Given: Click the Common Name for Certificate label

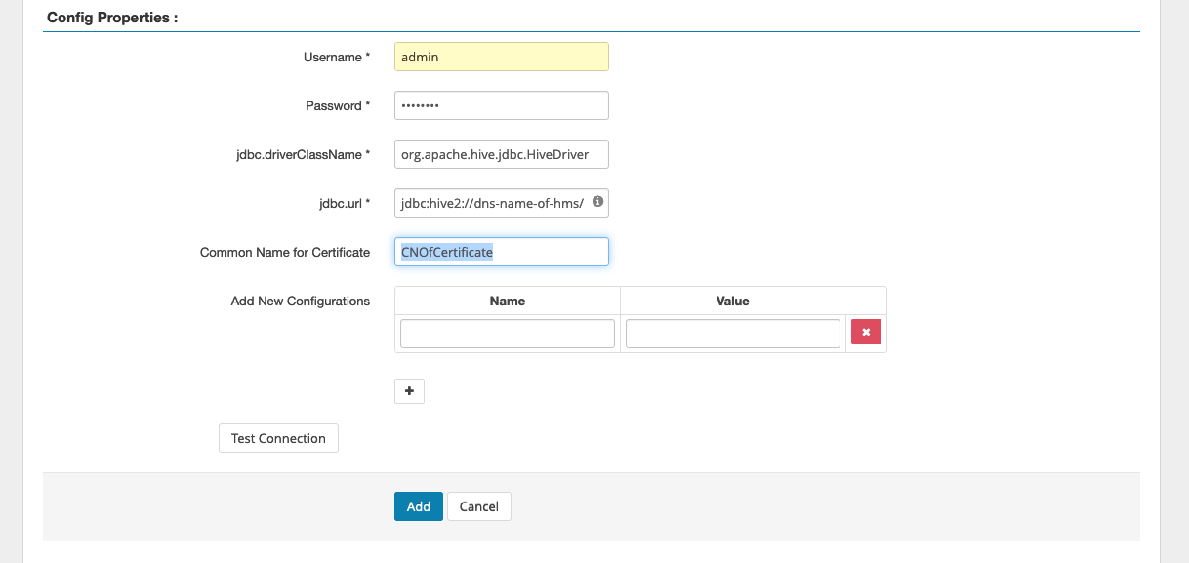Looking at the screenshot, I should click(283, 252).
